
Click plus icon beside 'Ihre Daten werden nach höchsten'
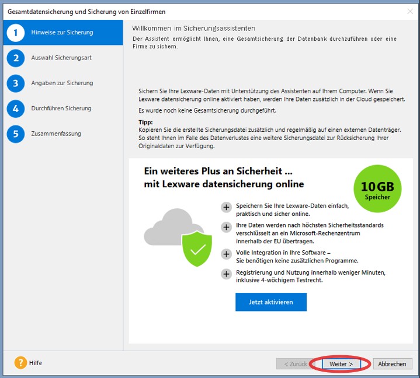tap(226, 228)
